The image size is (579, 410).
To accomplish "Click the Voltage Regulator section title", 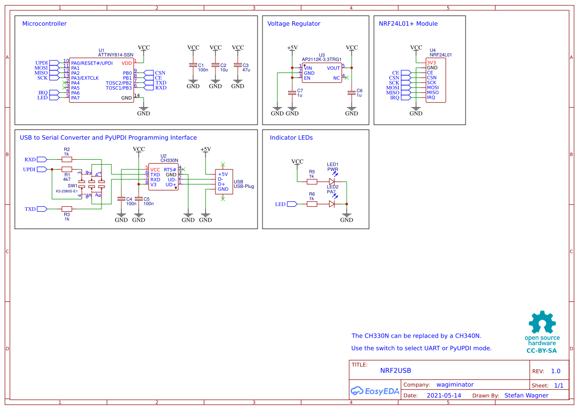I will (x=294, y=23).
